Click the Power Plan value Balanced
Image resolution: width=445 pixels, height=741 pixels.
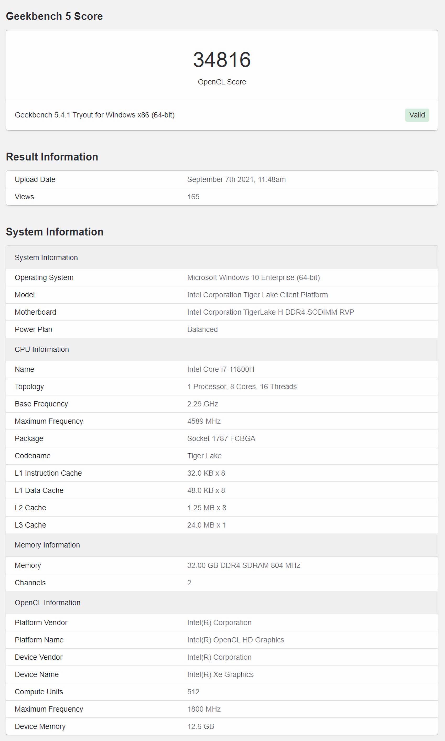[202, 329]
